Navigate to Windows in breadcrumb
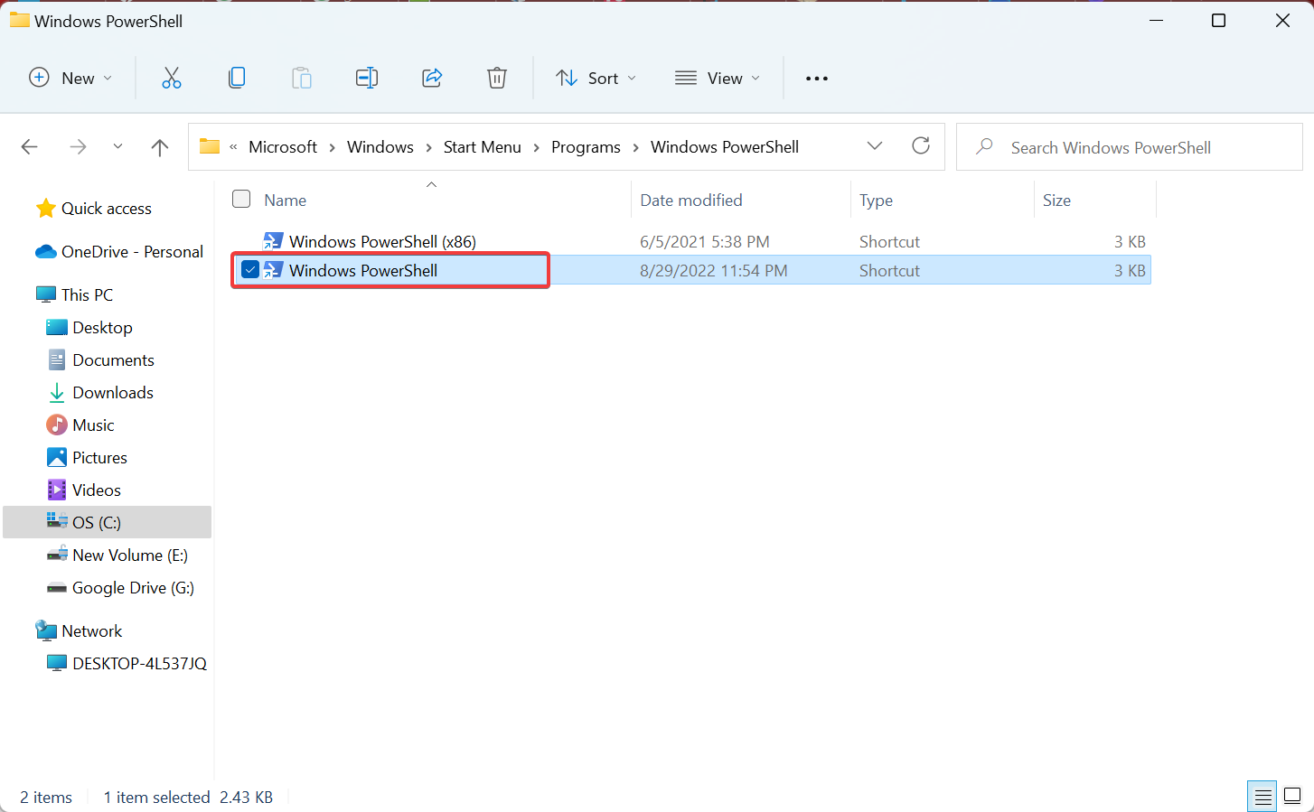 point(380,147)
